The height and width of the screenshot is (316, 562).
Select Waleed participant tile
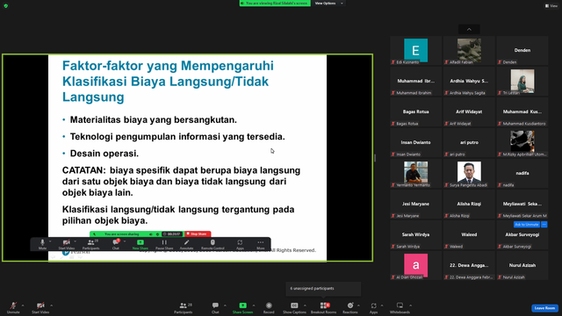(469, 234)
